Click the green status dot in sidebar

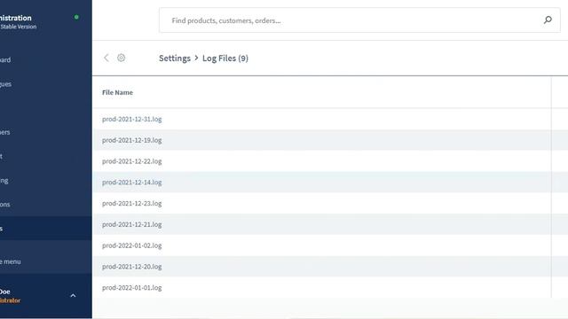76,17
